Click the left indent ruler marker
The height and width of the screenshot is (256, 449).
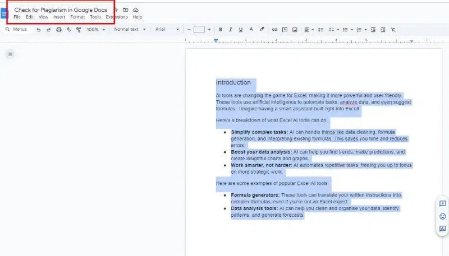pyautogui.click(x=216, y=41)
